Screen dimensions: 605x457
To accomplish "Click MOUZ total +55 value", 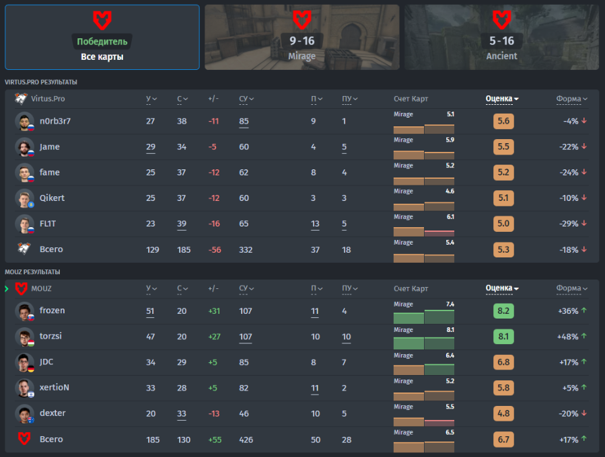I will [215, 440].
